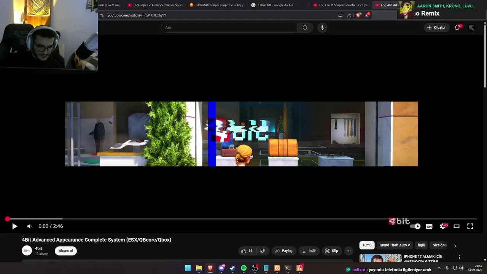Open the IPHONE 17 ALMAK İÇİN thumbnail
Viewport: 487px width, 274px height.
point(380,258)
